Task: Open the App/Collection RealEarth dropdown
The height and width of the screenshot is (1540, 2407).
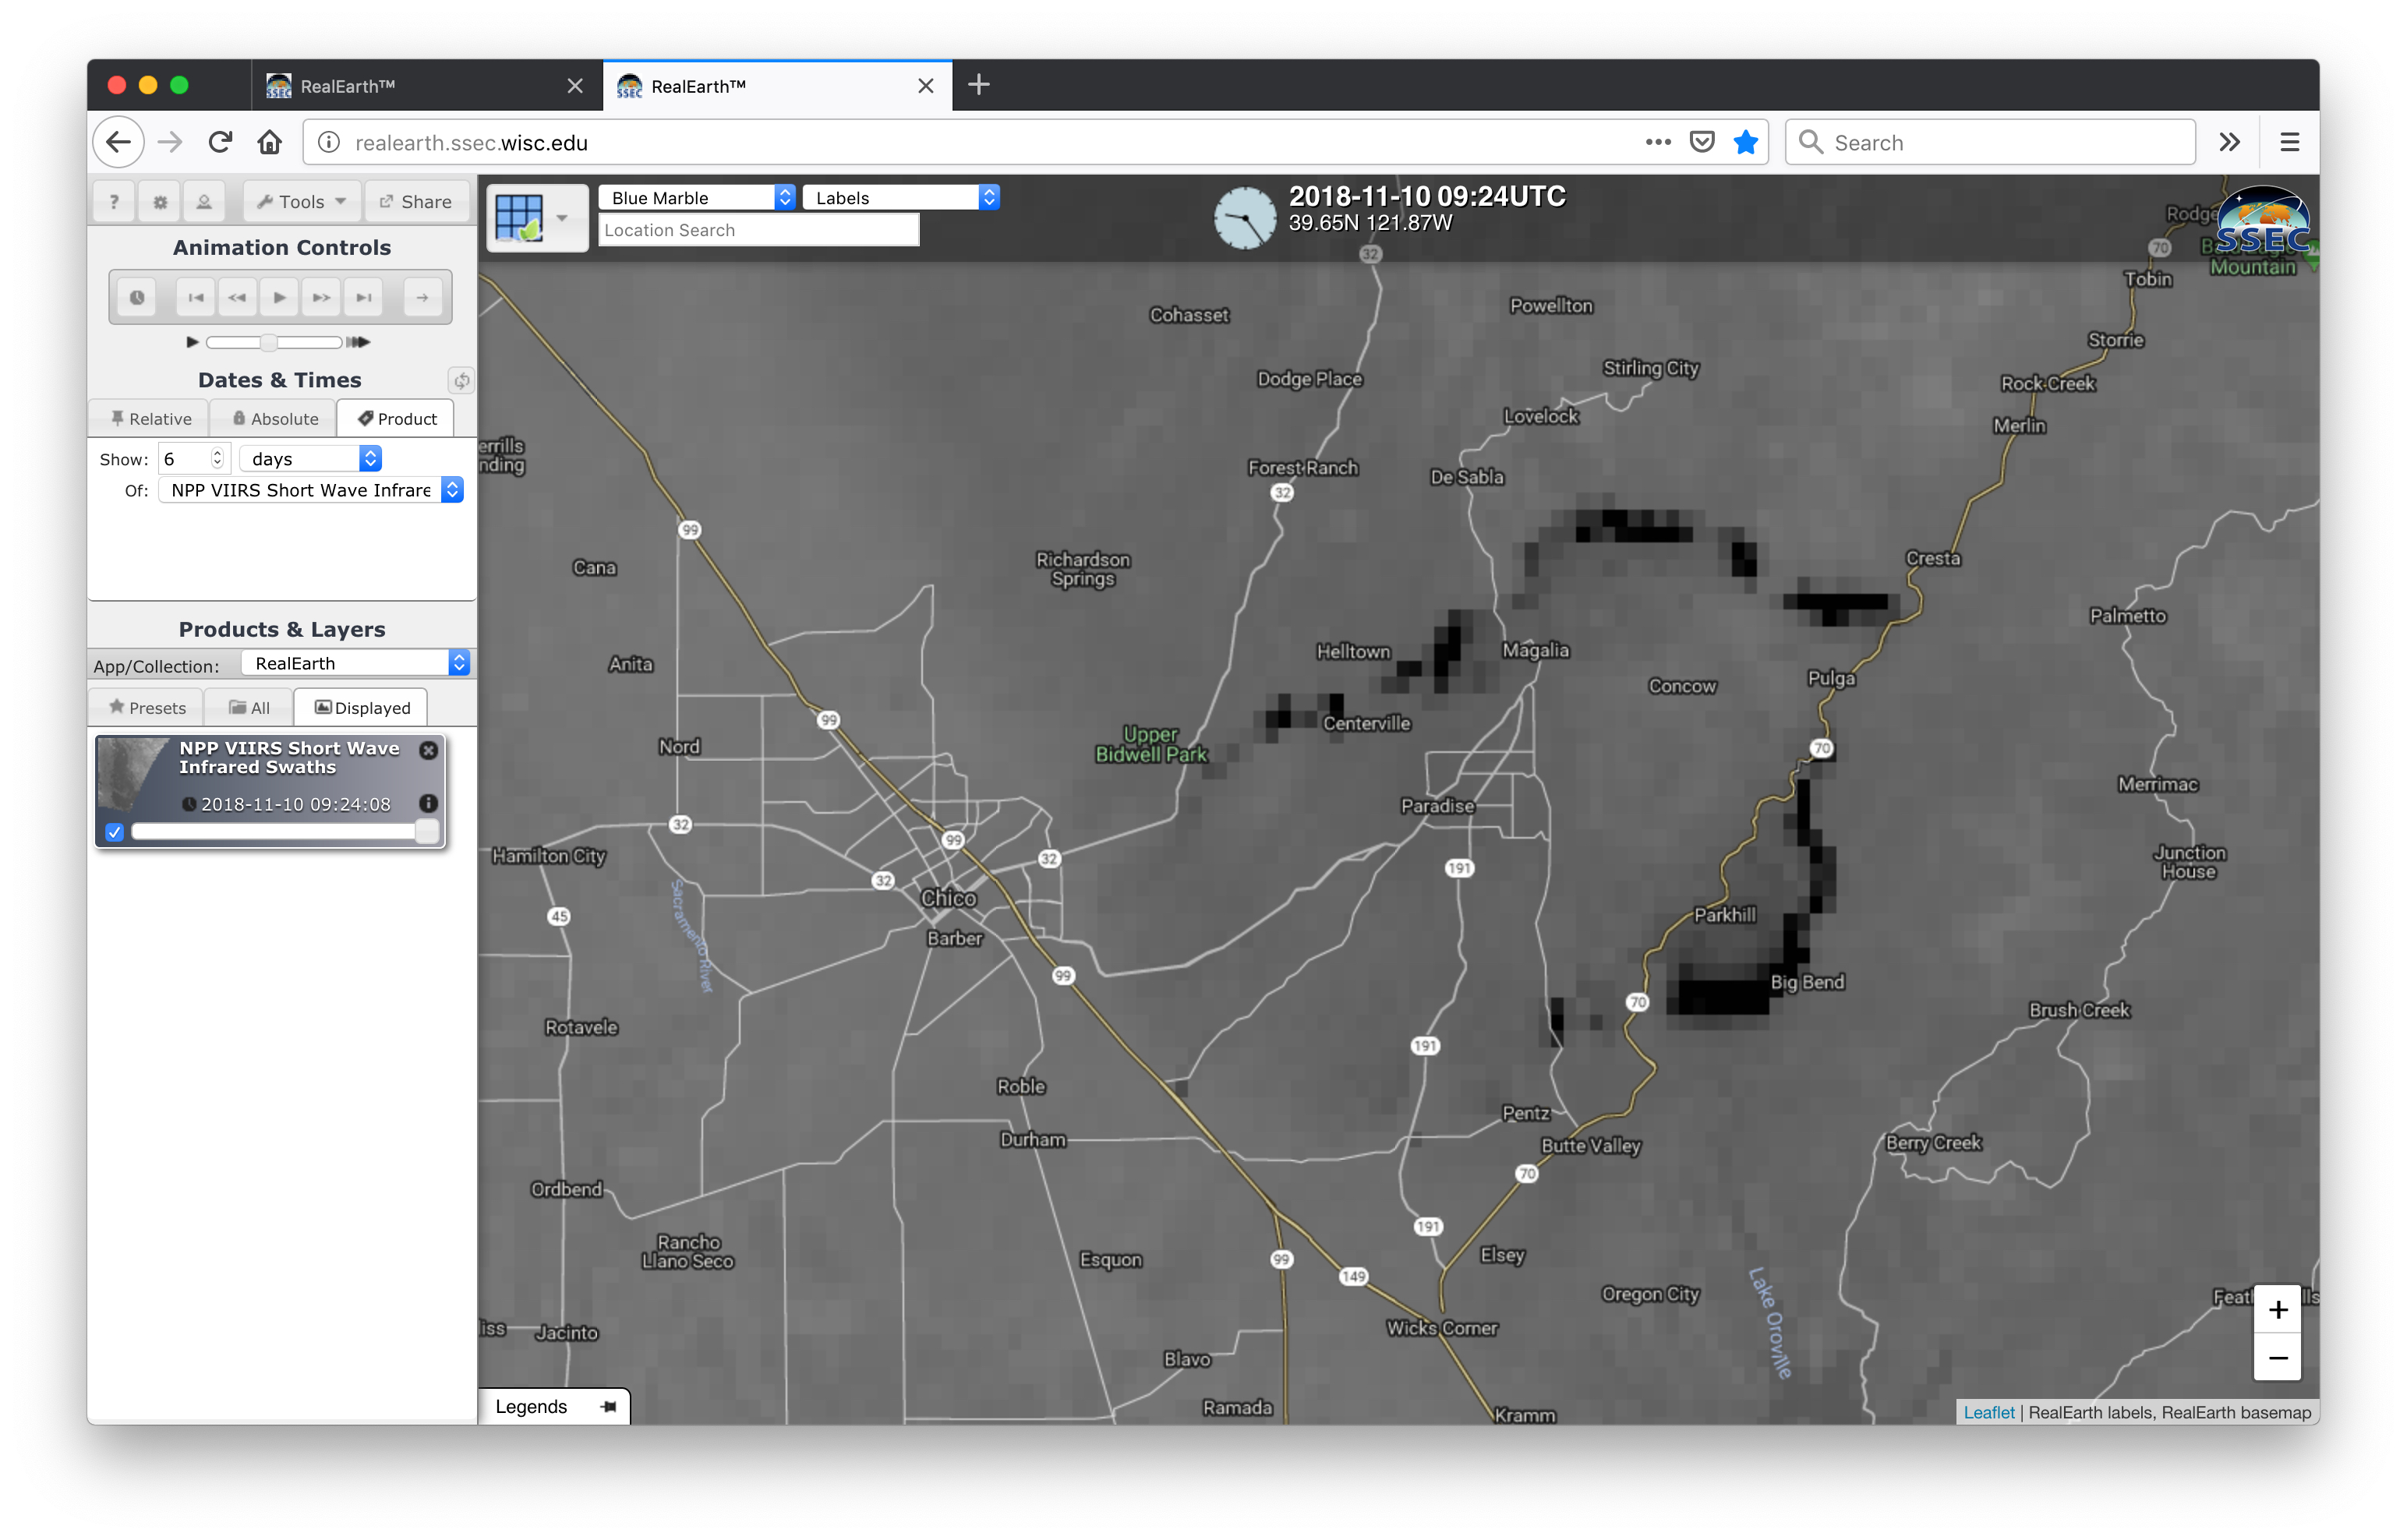Action: click(x=356, y=663)
